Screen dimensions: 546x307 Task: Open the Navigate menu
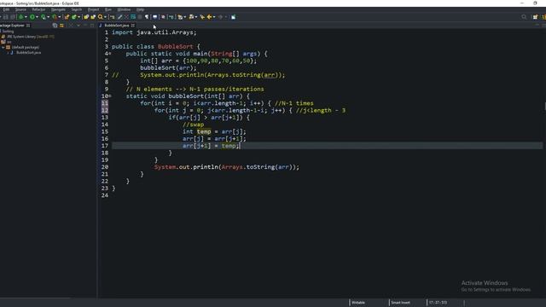[x=58, y=9]
